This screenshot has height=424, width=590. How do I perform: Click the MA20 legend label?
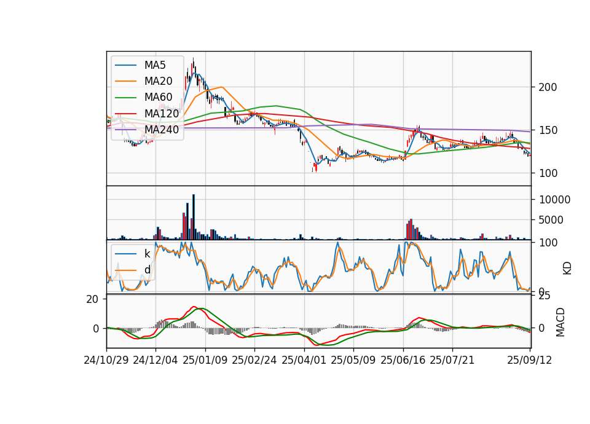[158, 81]
